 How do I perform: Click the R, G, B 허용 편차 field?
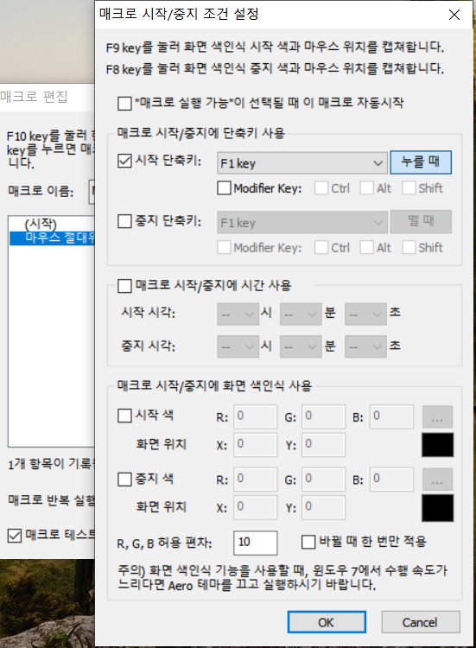256,543
